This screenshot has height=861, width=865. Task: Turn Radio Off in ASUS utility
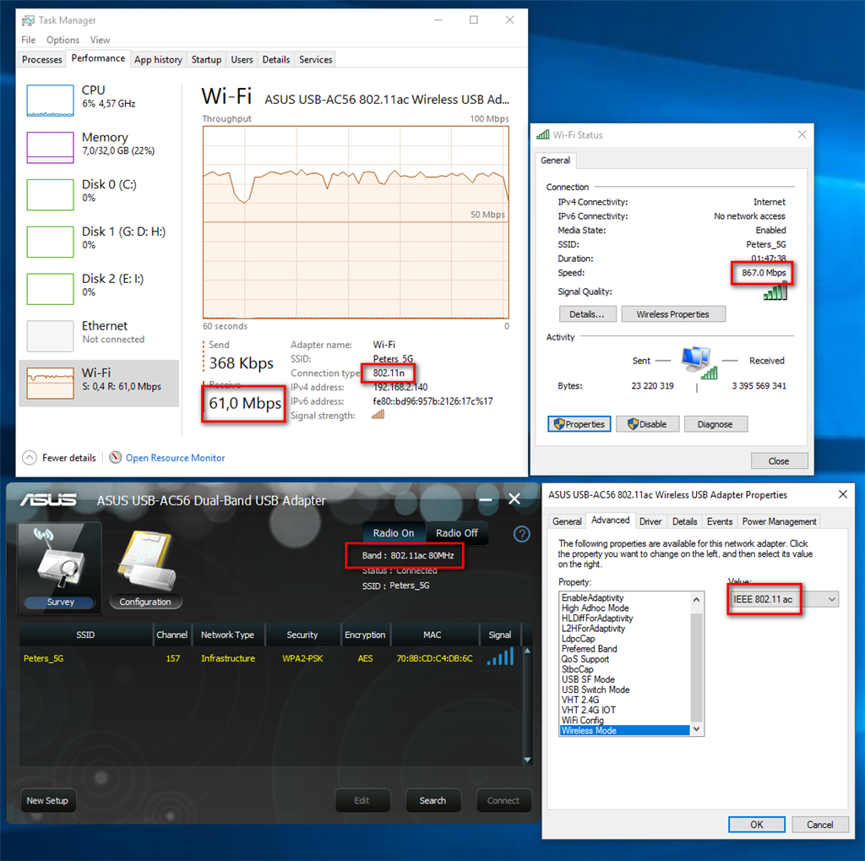[x=457, y=533]
